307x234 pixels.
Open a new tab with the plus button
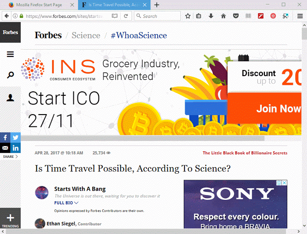[157, 5]
